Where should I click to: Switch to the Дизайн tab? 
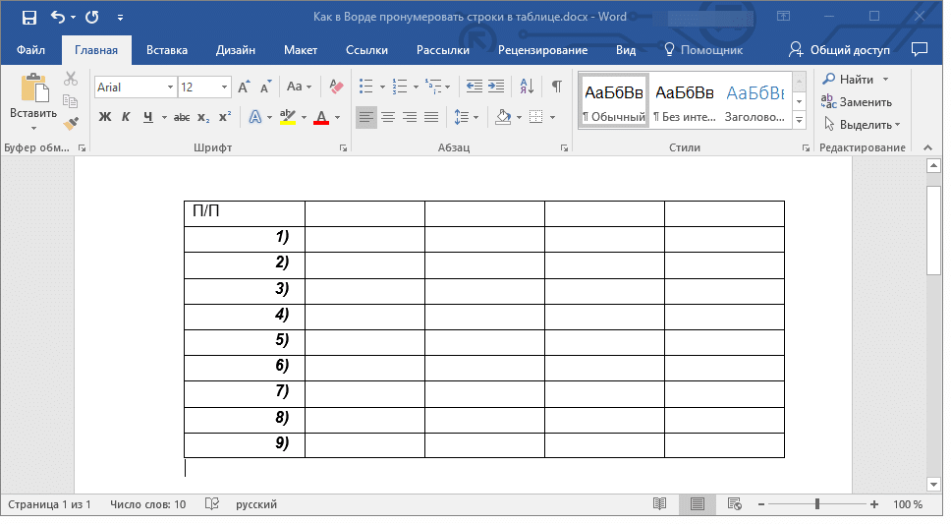(x=236, y=50)
